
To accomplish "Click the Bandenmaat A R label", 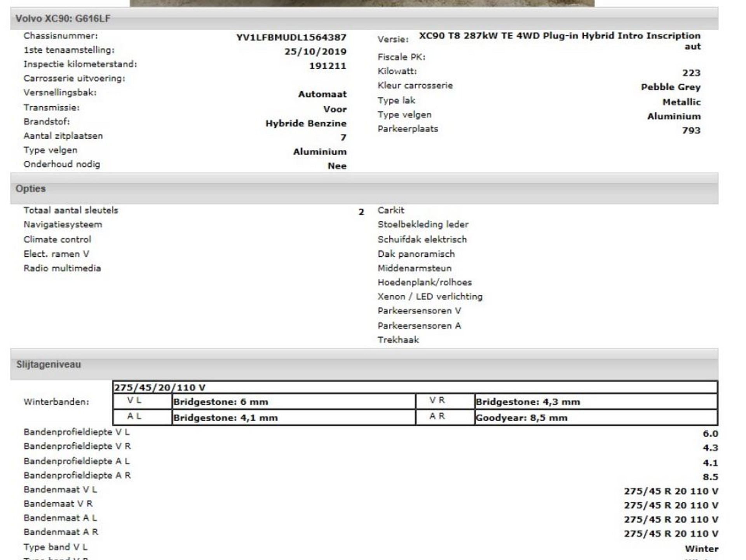I will [x=61, y=532].
